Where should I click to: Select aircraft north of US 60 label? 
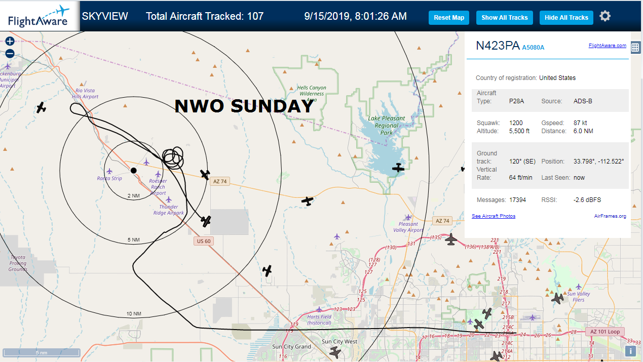click(206, 221)
